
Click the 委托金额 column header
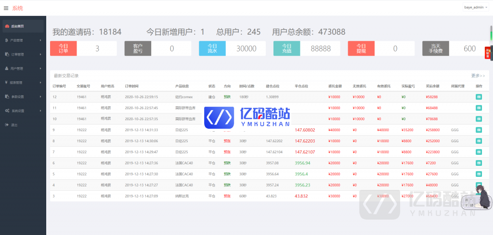coord(335,86)
